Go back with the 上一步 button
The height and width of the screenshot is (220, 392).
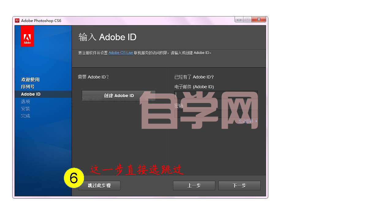(194, 185)
